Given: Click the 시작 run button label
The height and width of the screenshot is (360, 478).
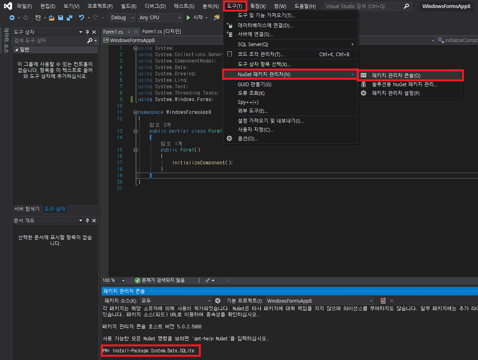Looking at the screenshot, I should pos(198,18).
